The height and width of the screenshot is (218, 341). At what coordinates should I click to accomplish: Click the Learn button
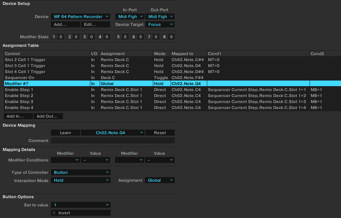point(66,133)
